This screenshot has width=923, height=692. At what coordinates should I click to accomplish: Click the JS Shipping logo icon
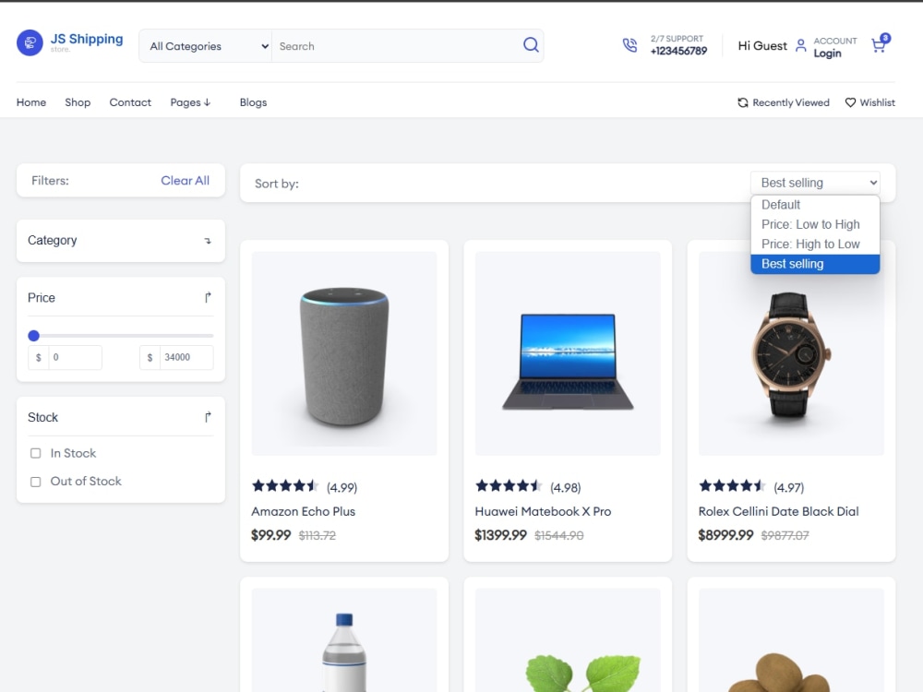click(x=30, y=43)
